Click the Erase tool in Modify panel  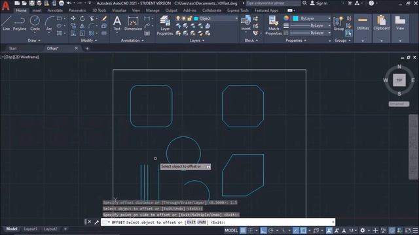point(104,18)
